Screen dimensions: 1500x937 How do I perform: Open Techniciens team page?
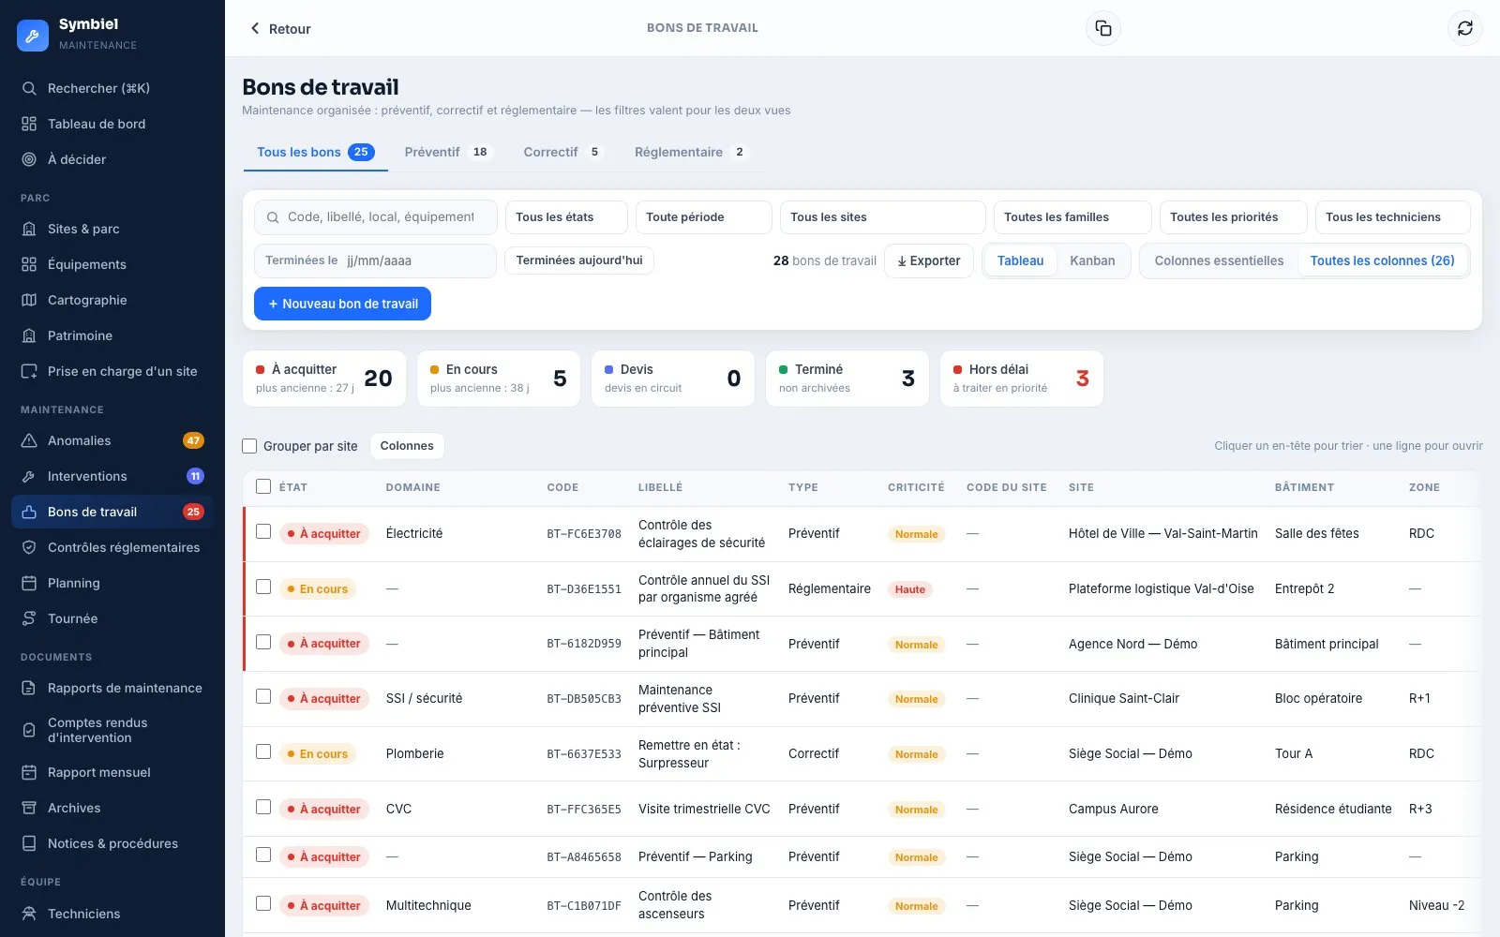[112, 914]
